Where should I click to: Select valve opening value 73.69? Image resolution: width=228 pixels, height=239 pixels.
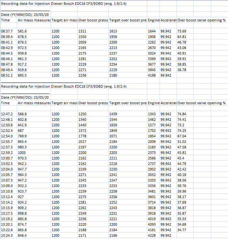182,31
